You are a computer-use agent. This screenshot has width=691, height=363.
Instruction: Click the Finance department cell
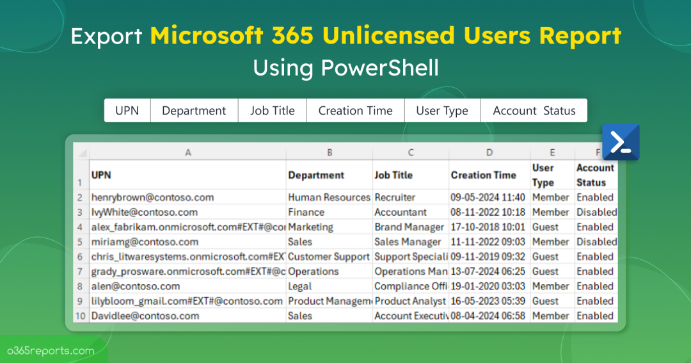(330, 212)
